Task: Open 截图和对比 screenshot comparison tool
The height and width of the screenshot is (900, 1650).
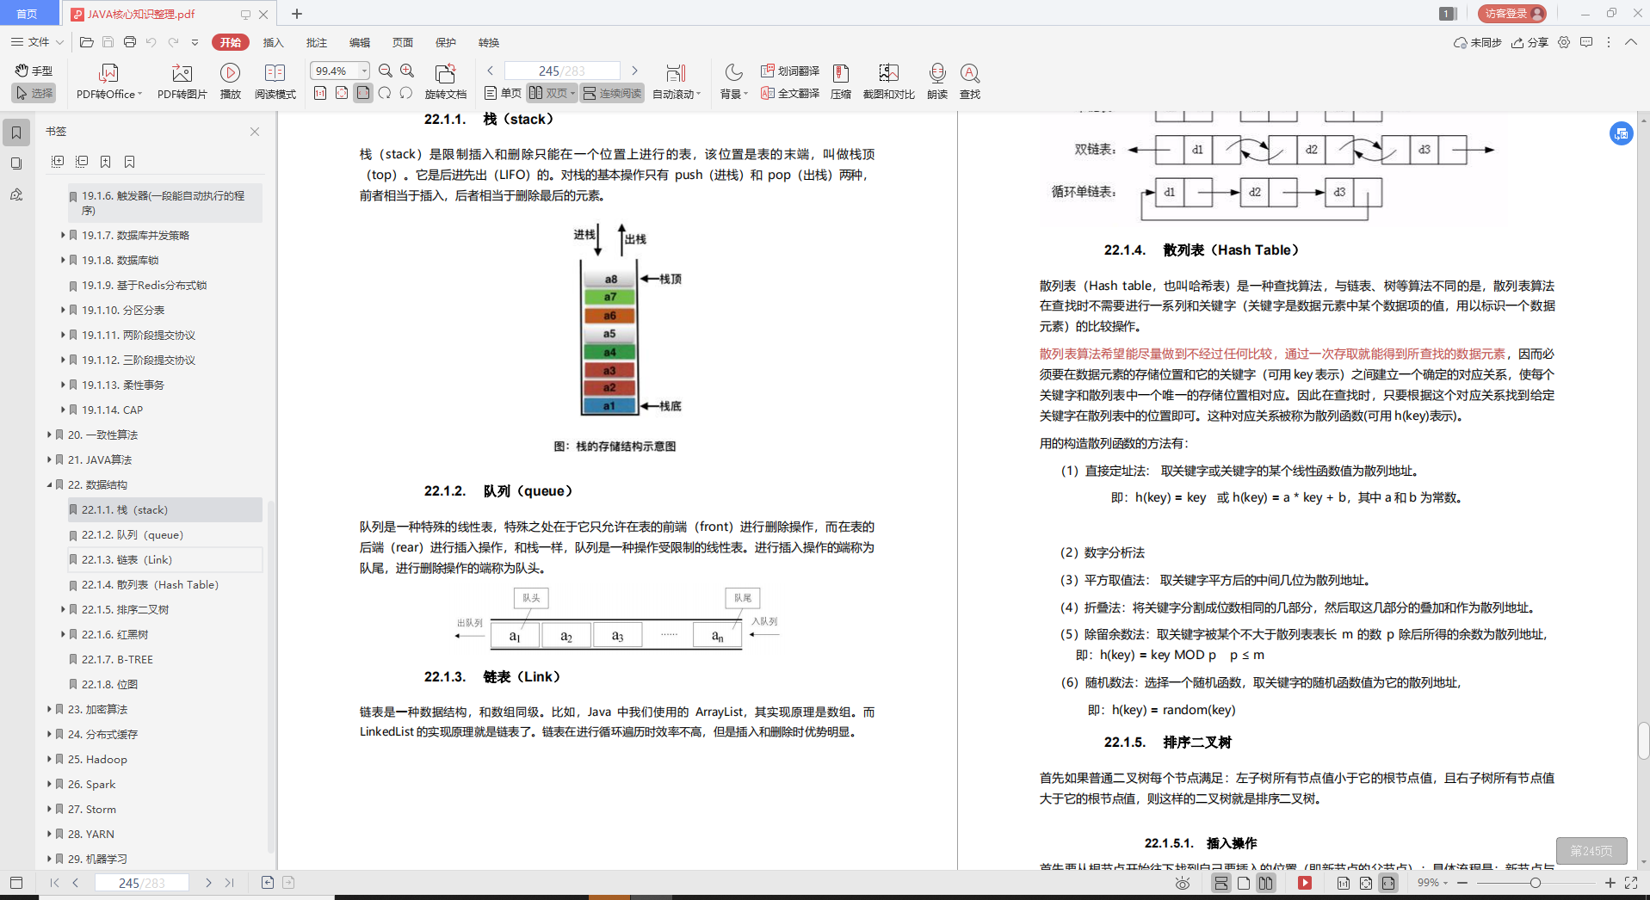Action: [x=888, y=80]
